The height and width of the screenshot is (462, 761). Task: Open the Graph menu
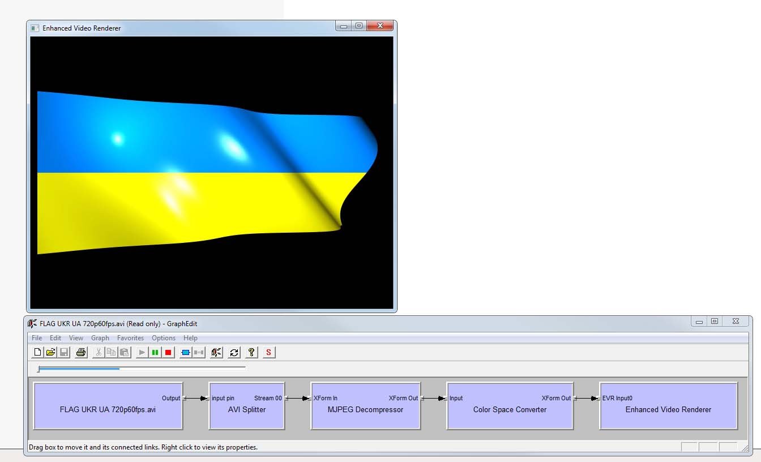pyautogui.click(x=100, y=338)
